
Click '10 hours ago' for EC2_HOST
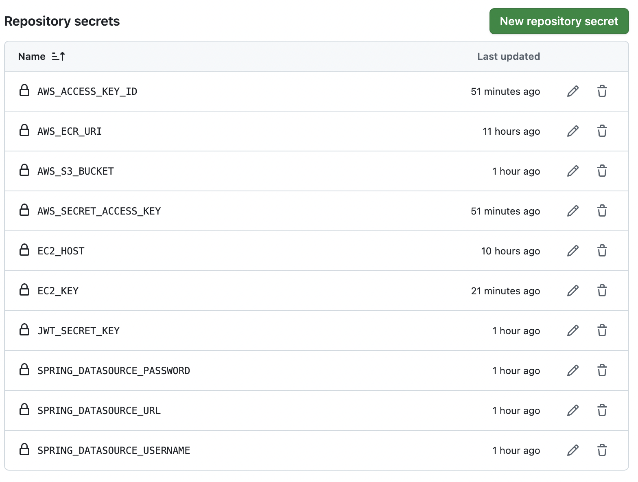coord(511,251)
